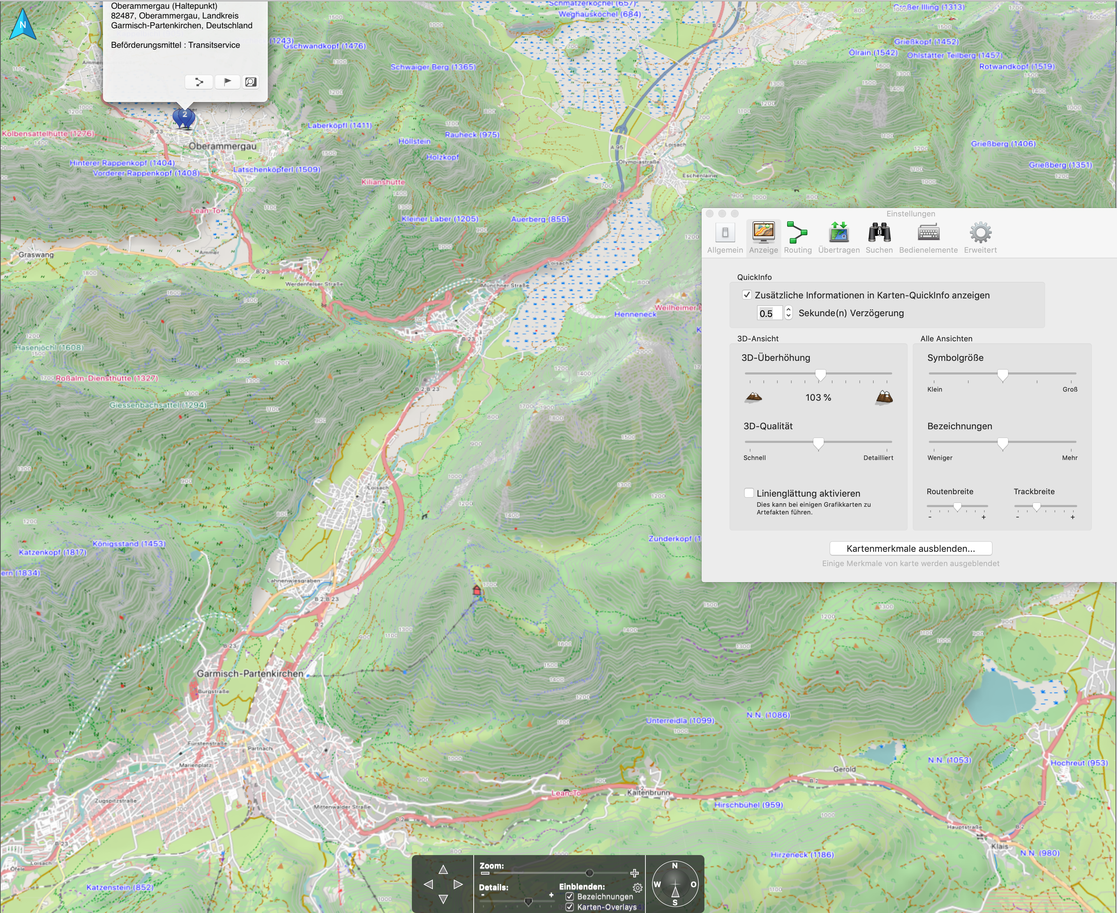1117x913 pixels.
Task: Toggle Zusätzliche Informationen in Karten-QuickInfo checkbox
Action: pos(747,295)
